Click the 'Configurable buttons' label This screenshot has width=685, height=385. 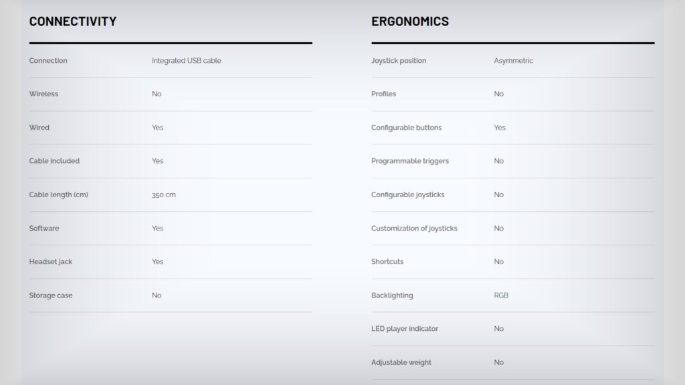point(406,128)
